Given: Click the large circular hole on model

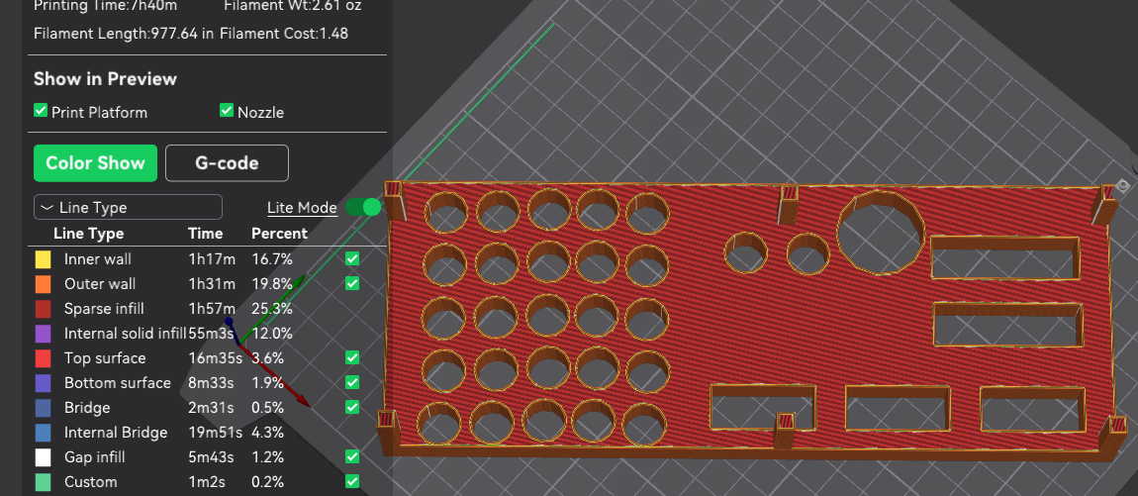Looking at the screenshot, I should pyautogui.click(x=880, y=232).
